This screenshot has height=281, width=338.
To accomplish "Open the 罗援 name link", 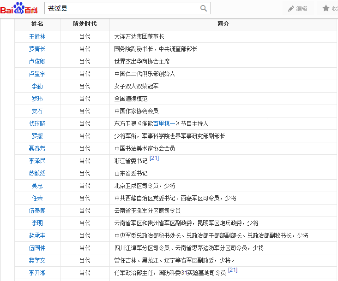I will (x=37, y=136).
